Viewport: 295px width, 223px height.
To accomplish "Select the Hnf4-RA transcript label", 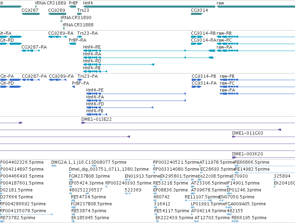I will (92, 54).
